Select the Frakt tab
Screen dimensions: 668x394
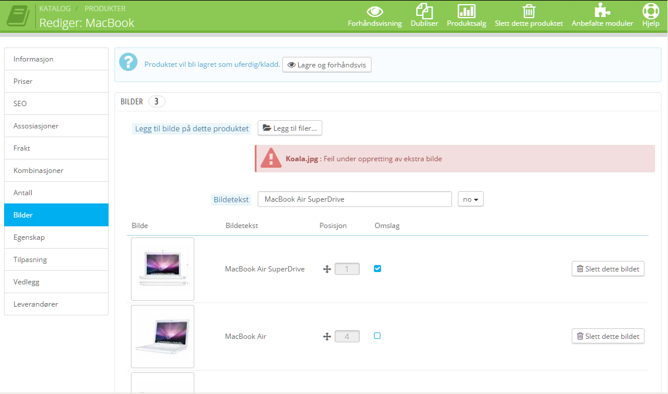pos(56,148)
